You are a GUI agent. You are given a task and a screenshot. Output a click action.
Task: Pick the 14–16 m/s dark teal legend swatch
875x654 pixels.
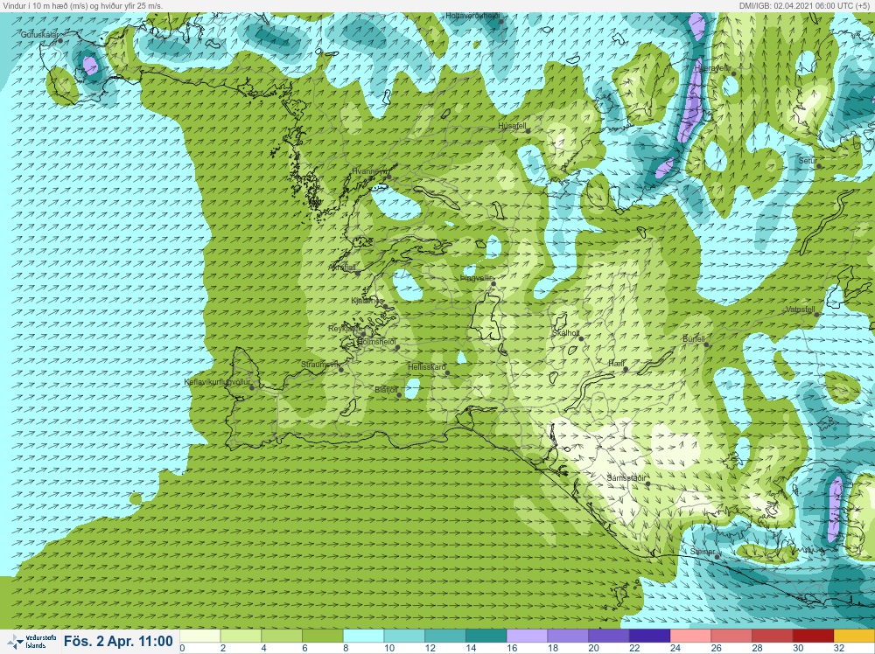click(x=486, y=637)
